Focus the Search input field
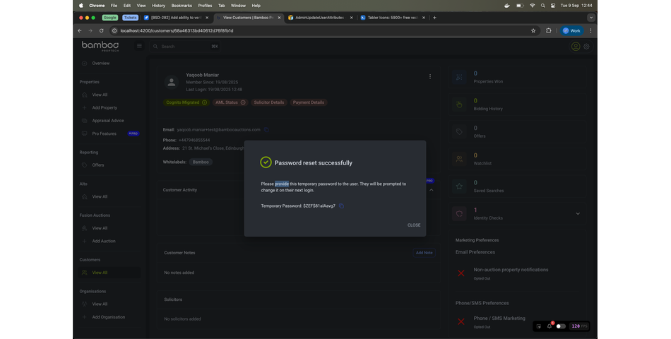 coord(184,47)
